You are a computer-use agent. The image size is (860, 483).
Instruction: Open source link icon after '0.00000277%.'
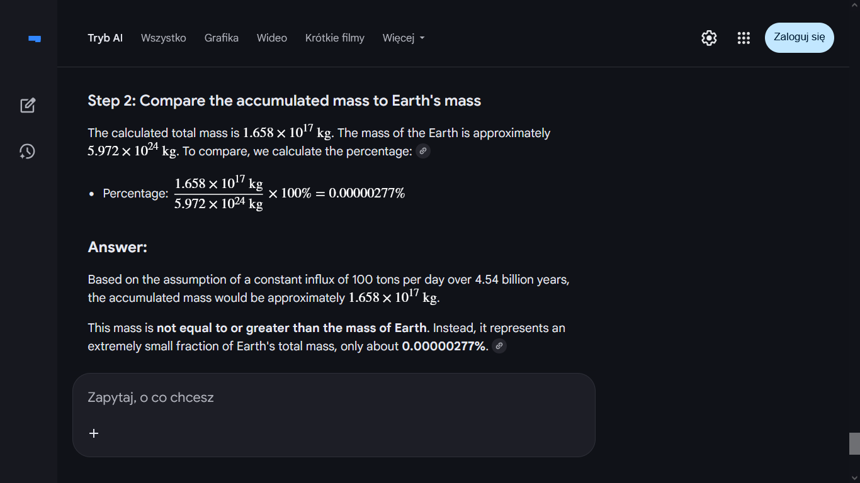tap(499, 347)
